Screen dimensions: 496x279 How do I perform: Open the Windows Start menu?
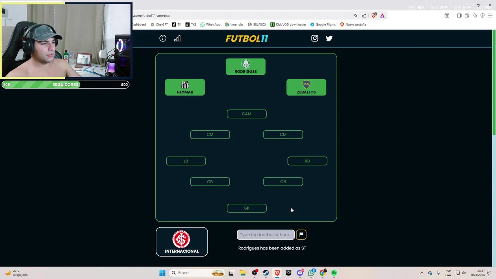click(x=162, y=273)
